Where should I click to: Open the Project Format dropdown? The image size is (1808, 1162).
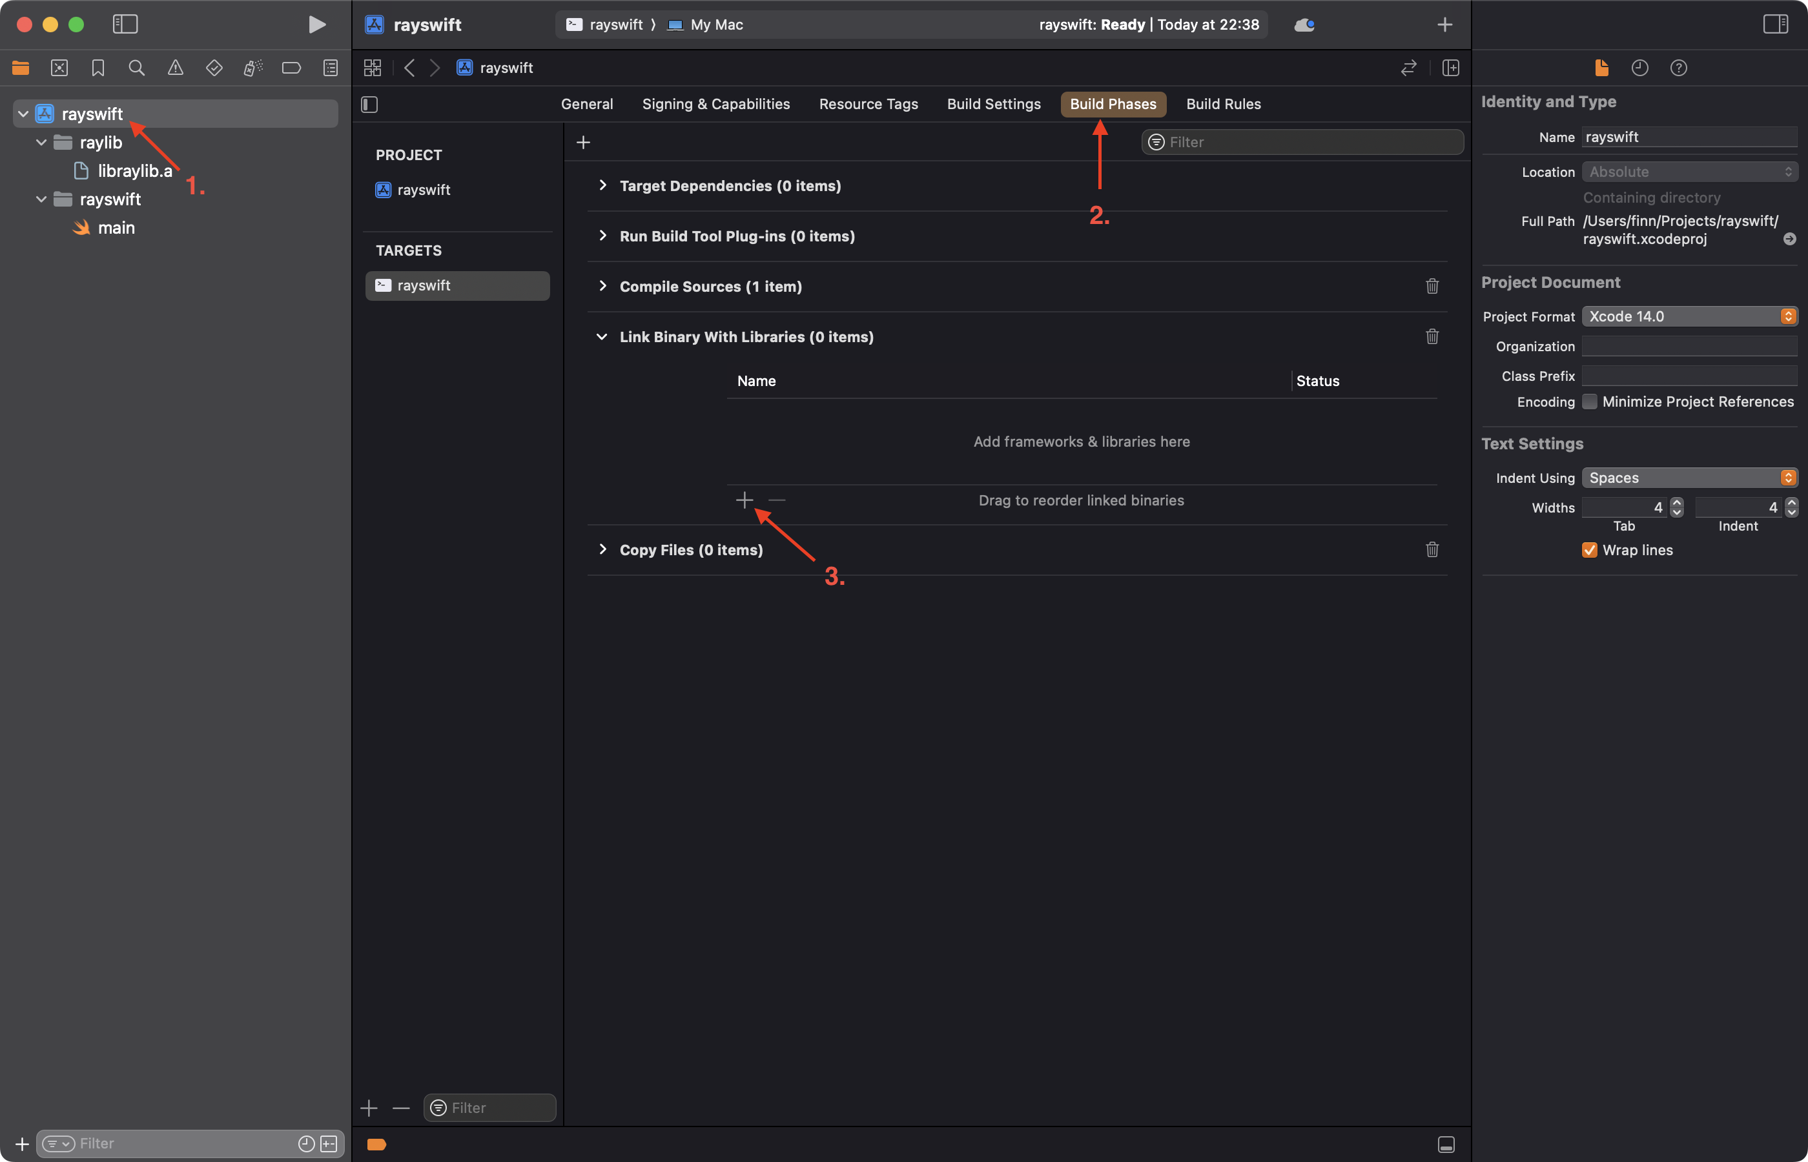tap(1690, 316)
